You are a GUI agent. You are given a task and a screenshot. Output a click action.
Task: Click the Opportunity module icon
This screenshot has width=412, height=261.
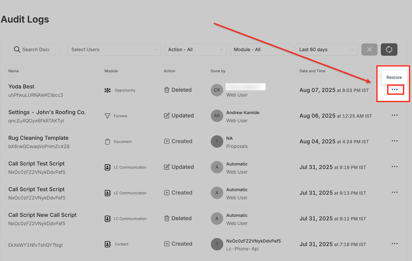(x=108, y=90)
